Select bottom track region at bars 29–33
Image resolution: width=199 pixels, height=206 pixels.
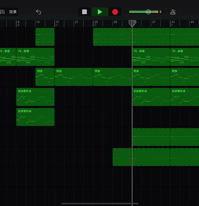(x=122, y=157)
